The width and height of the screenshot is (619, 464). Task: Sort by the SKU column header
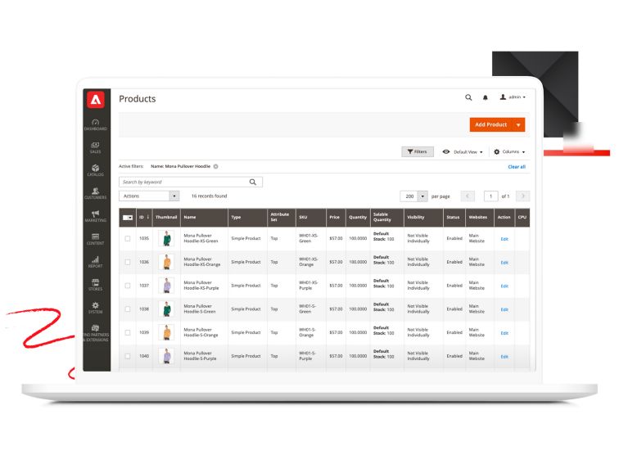point(311,217)
